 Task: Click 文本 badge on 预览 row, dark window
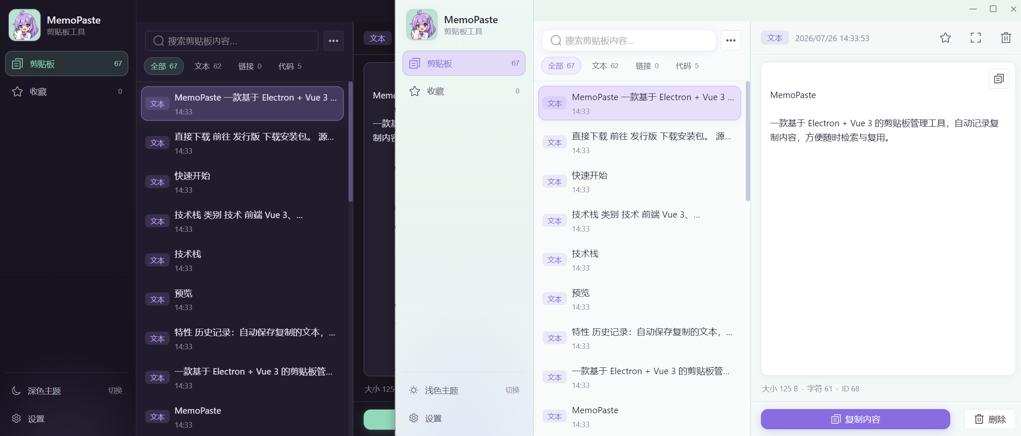coord(157,300)
